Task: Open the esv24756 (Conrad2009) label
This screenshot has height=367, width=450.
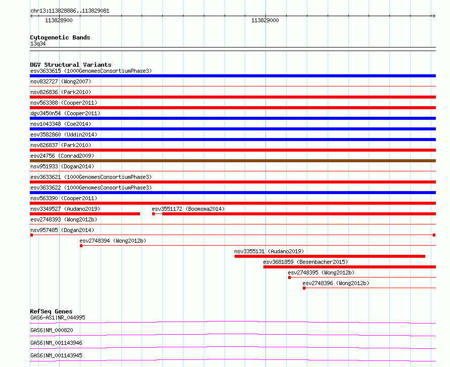Action: coord(62,156)
